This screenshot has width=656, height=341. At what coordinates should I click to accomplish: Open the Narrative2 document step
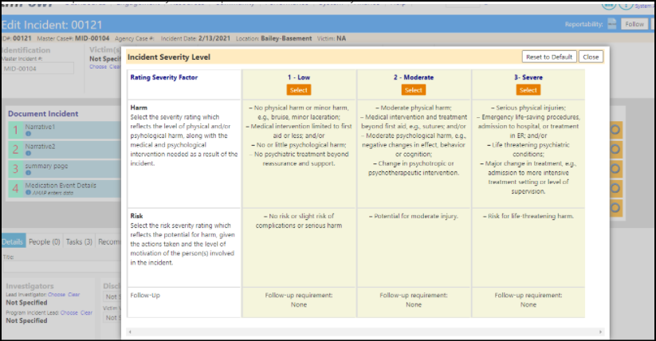(65, 149)
